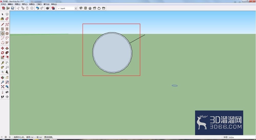Click the Paste clipboard icon
This screenshot has width=256, height=140.
click(27, 8)
